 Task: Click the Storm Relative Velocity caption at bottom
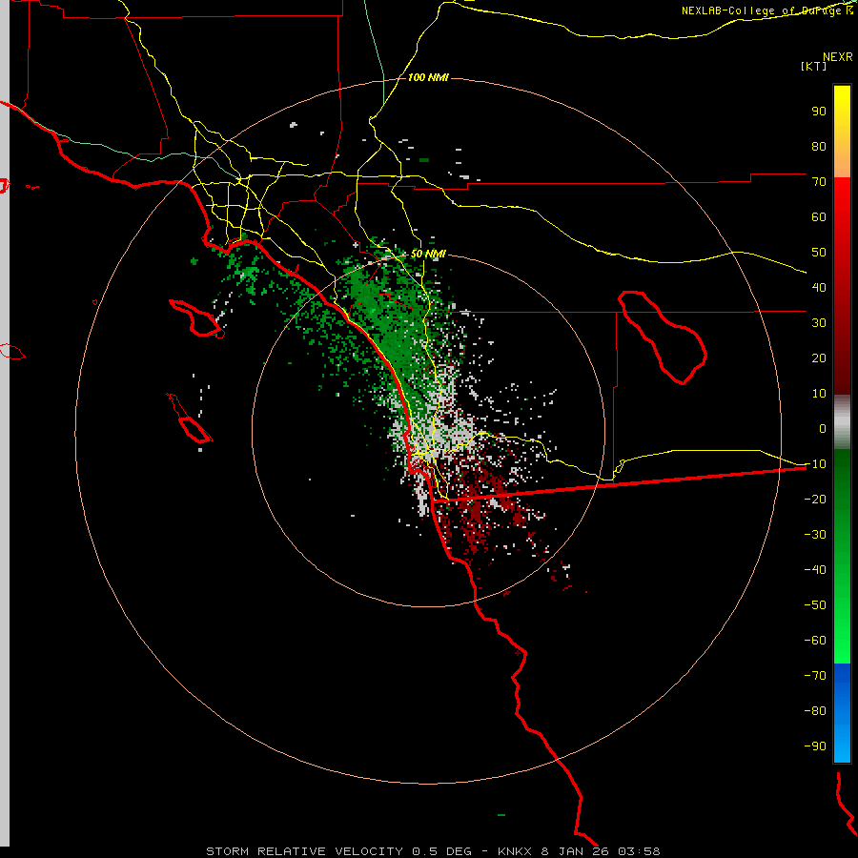(434, 851)
